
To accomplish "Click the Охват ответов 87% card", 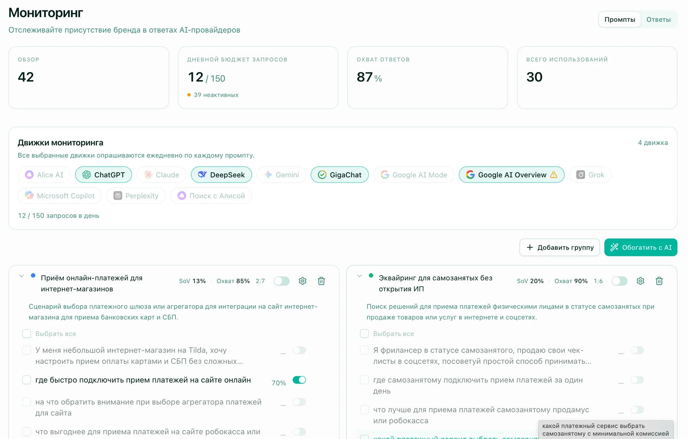I will (428, 78).
